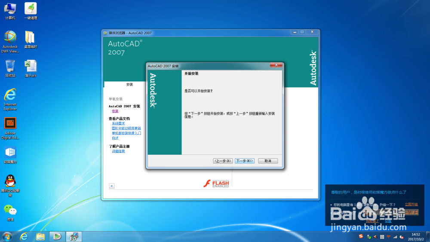Click the Sogou input method tray icon
Image resolution: width=430 pixels, height=242 pixels.
[361, 236]
